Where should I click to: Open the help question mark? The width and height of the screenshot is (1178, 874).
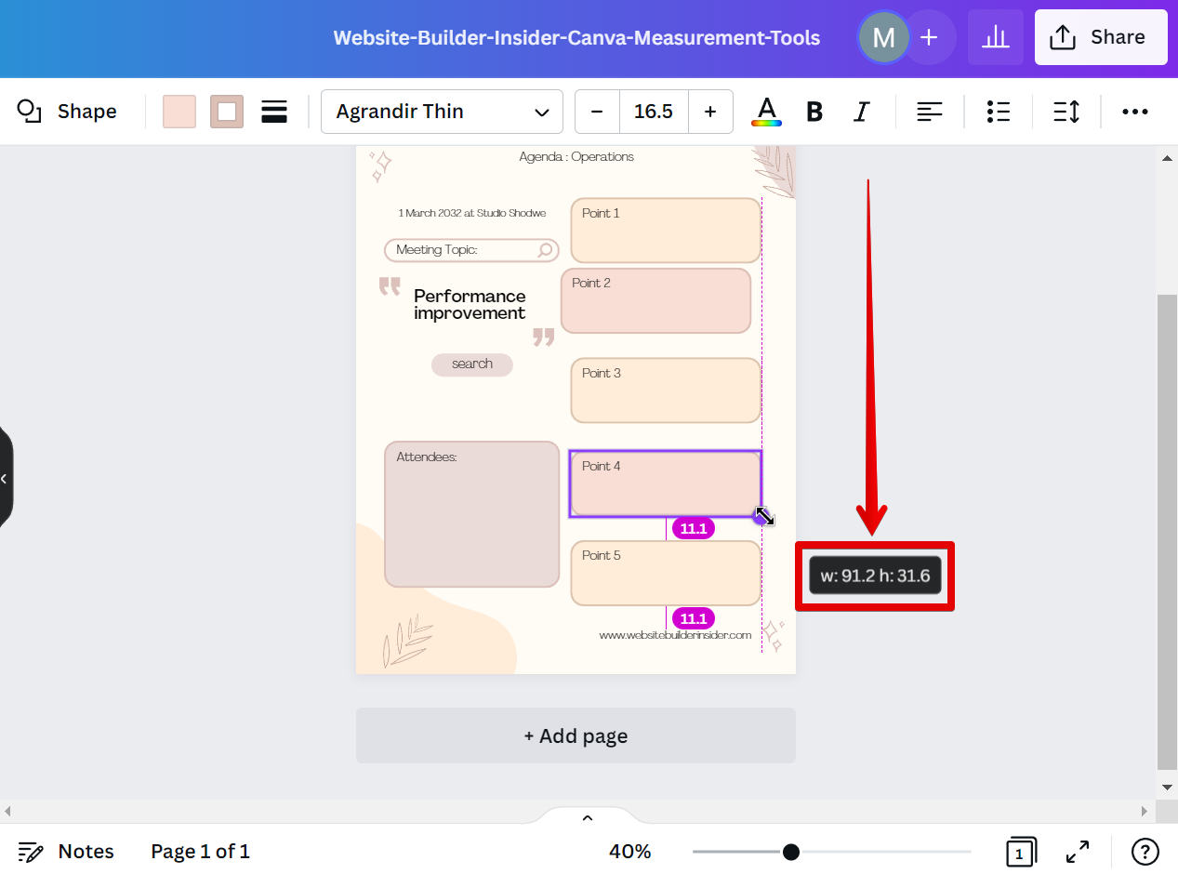1145,851
